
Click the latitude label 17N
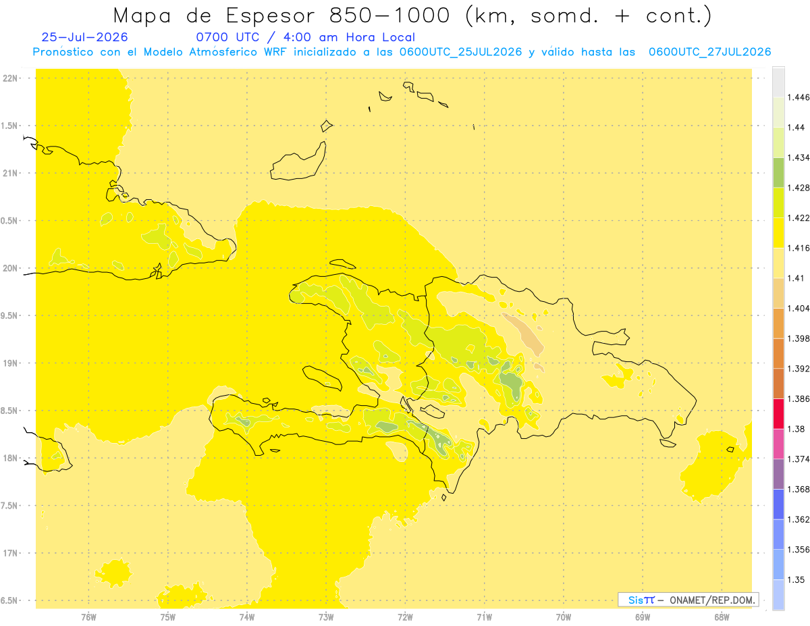click(x=11, y=553)
